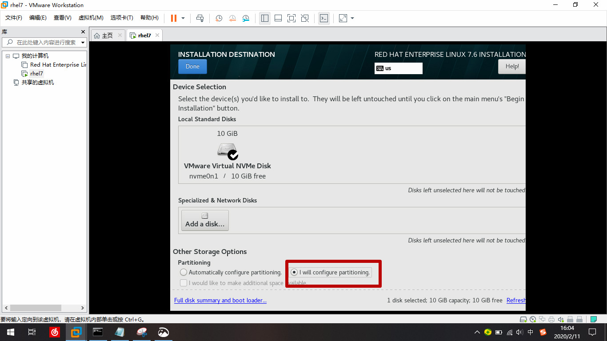
Task: Select rhel7 in the library tree
Action: [x=36, y=74]
